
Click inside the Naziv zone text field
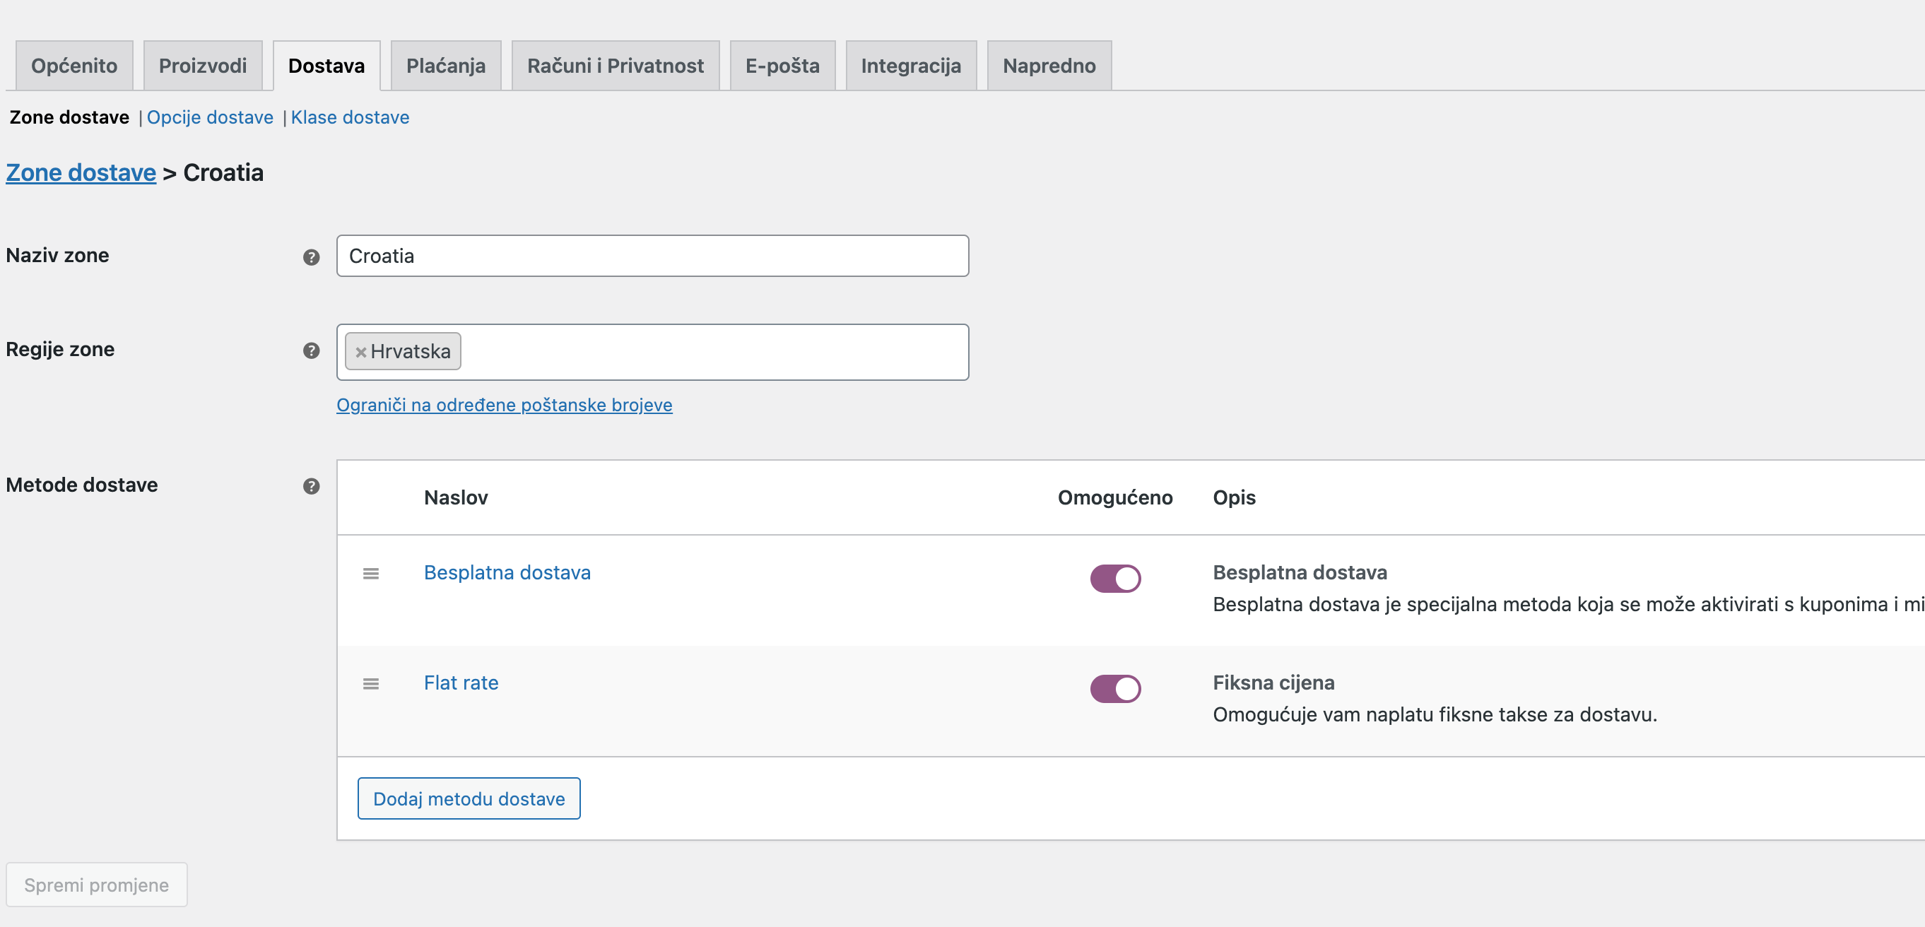pos(652,256)
